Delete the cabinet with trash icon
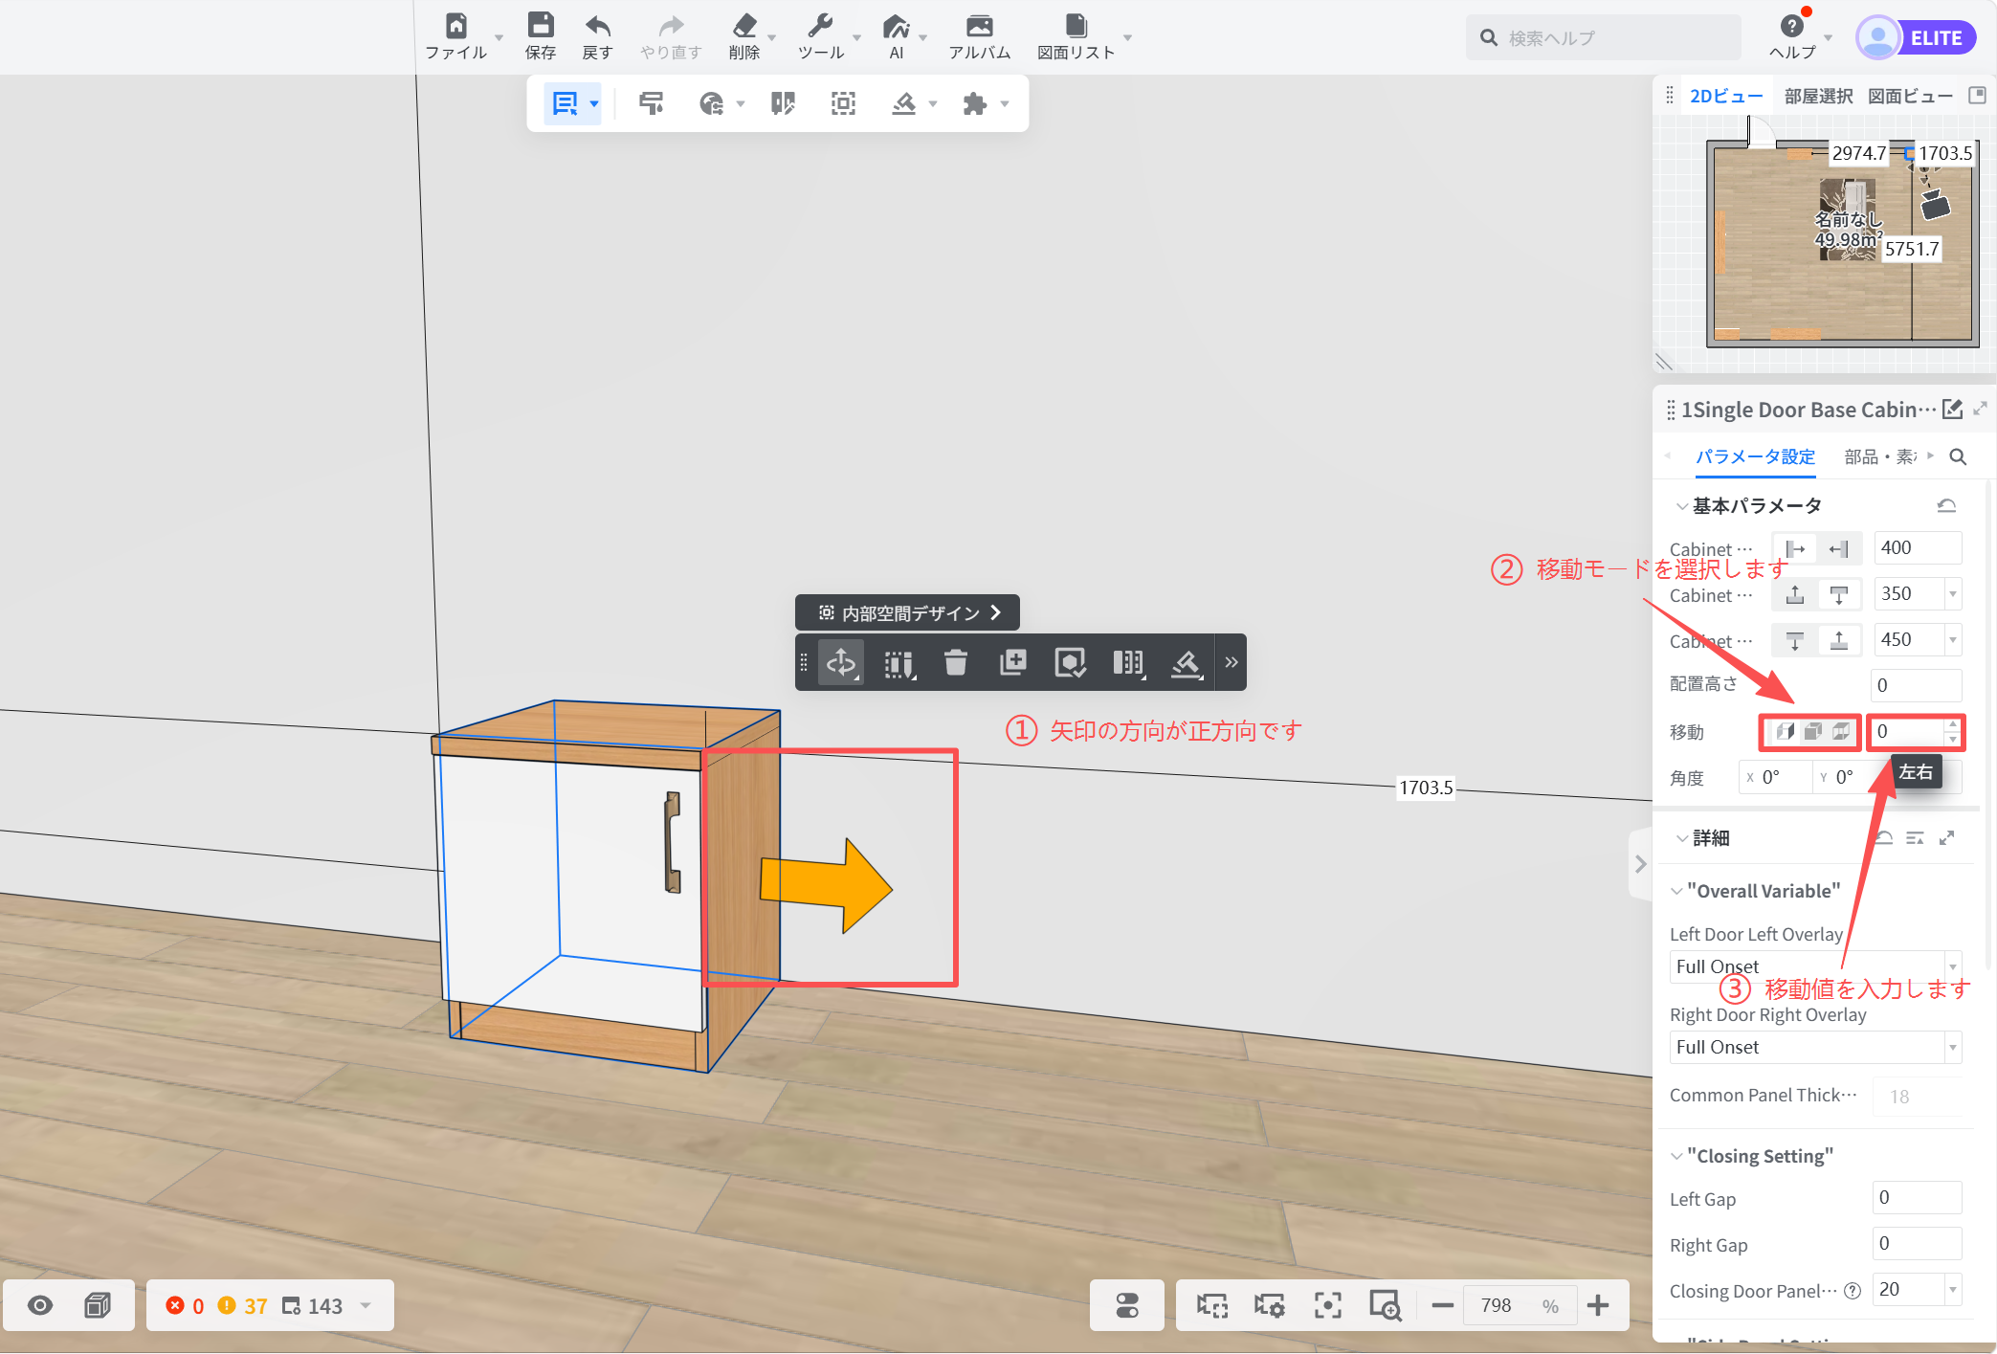Viewport: 1997px width, 1354px height. (x=955, y=662)
